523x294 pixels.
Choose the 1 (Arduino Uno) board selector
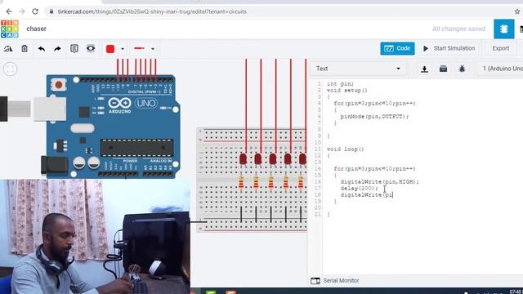pos(502,69)
